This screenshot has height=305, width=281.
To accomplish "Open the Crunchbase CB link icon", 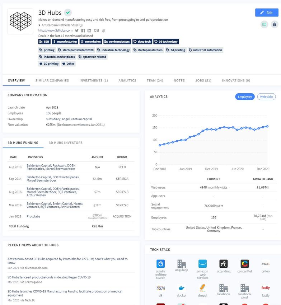I will 96,30.
